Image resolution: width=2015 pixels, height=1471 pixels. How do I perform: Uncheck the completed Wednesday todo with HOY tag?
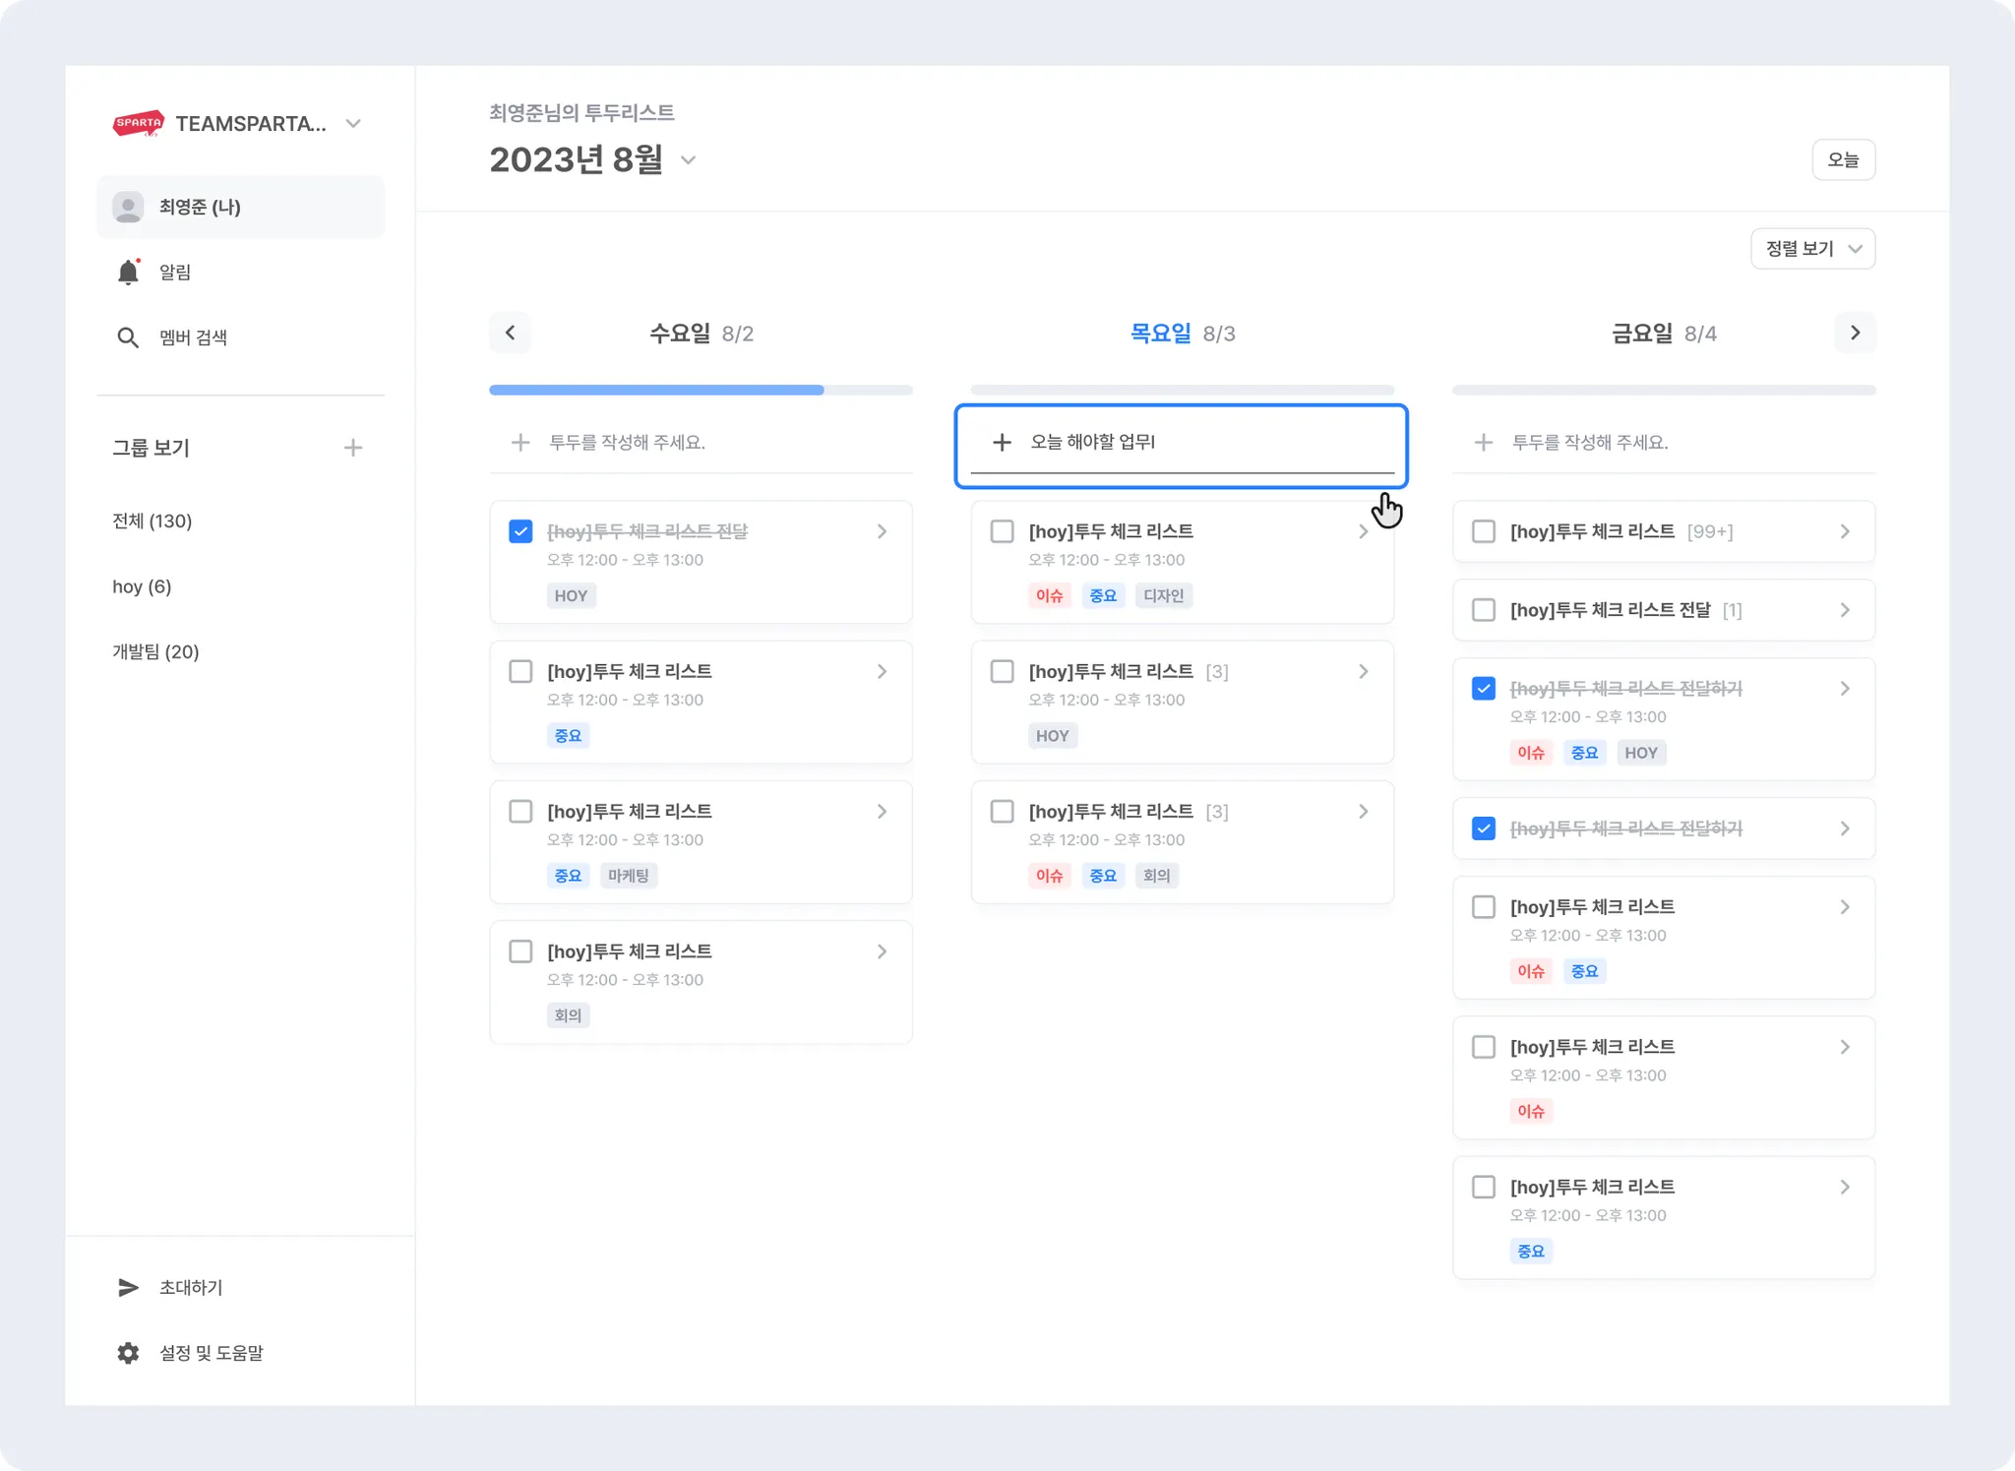tap(520, 531)
